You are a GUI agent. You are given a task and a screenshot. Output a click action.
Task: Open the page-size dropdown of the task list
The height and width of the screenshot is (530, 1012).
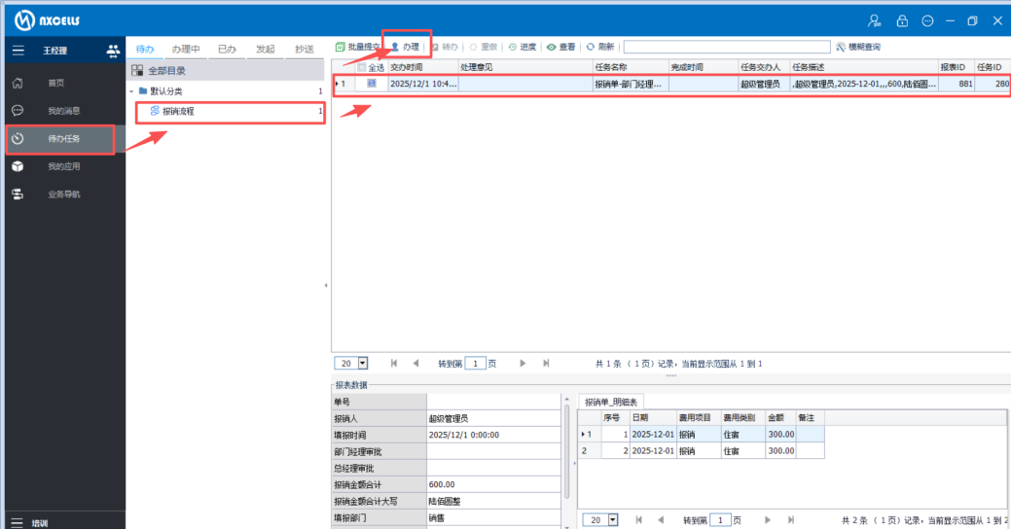pos(363,363)
